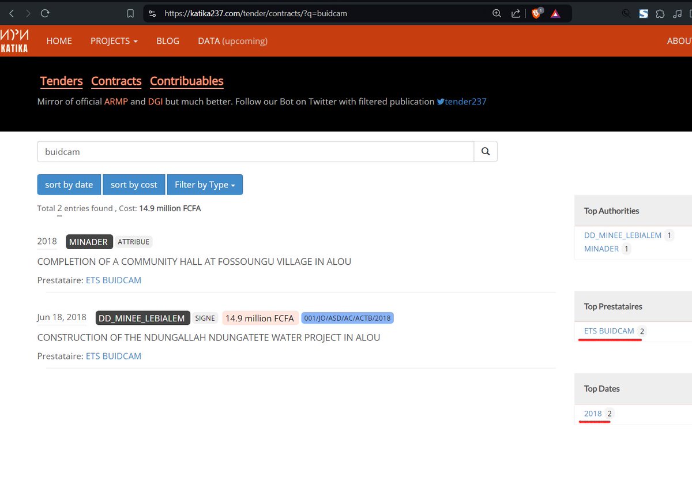
Task: Go back with the browser back arrow
Action: 12,13
